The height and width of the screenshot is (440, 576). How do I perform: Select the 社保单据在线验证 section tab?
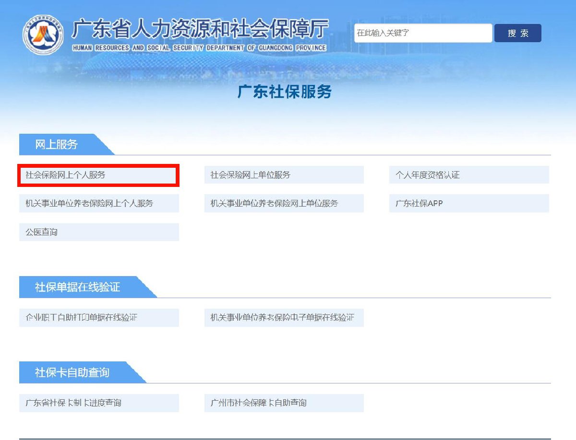pyautogui.click(x=78, y=287)
